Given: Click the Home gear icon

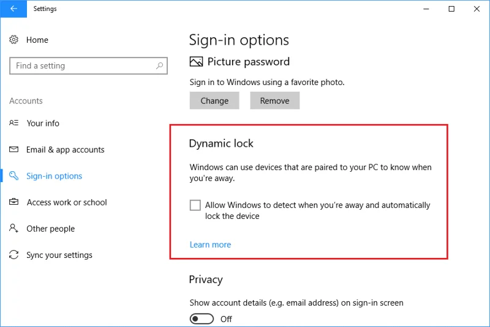Looking at the screenshot, I should pyautogui.click(x=13, y=40).
